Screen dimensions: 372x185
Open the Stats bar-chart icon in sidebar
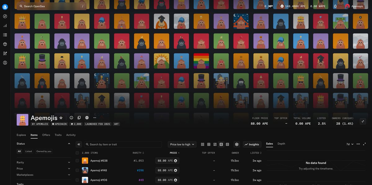[x=5, y=26]
